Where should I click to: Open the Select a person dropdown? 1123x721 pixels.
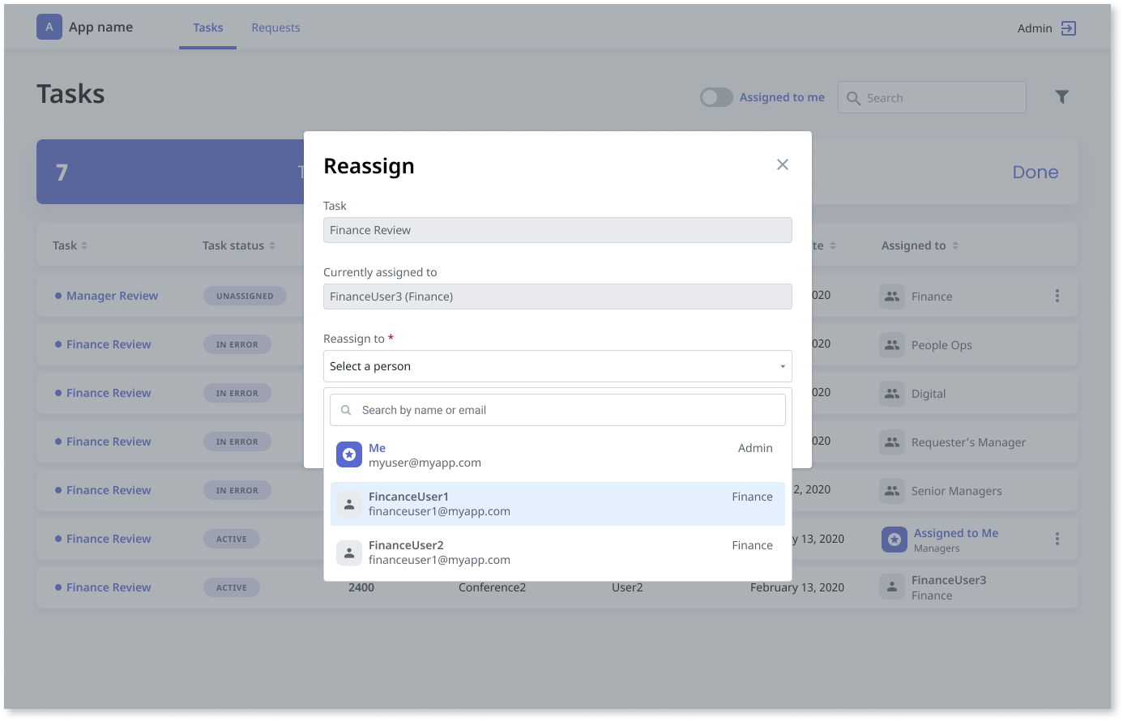pos(557,366)
